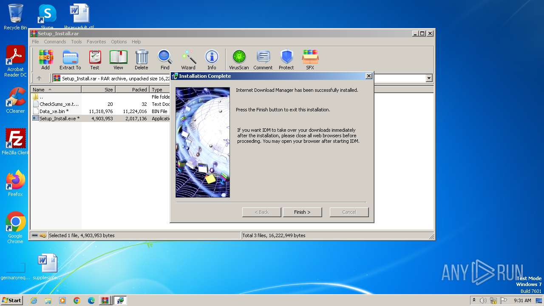Viewport: 544px width, 306px height.
Task: Start VirusScan from the toolbar
Action: 239,59
